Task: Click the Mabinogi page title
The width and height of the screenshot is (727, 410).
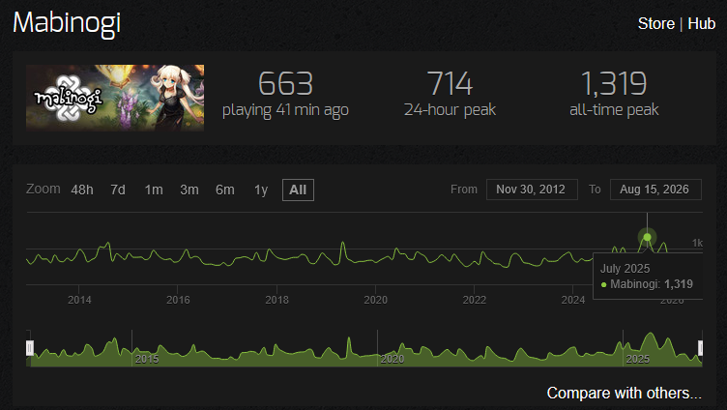Action: pyautogui.click(x=67, y=23)
